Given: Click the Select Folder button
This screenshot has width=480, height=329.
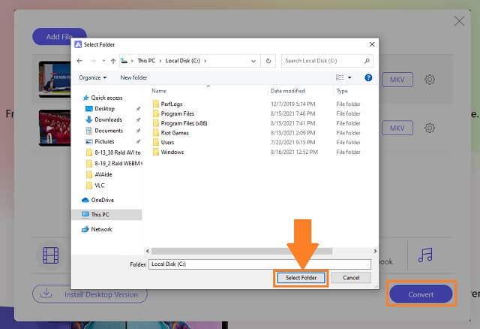Looking at the screenshot, I should pos(301,278).
